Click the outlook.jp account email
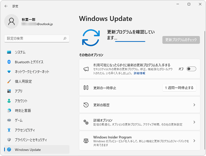 point(37,24)
